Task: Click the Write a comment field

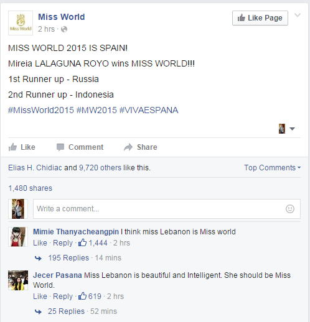Action: click(167, 209)
